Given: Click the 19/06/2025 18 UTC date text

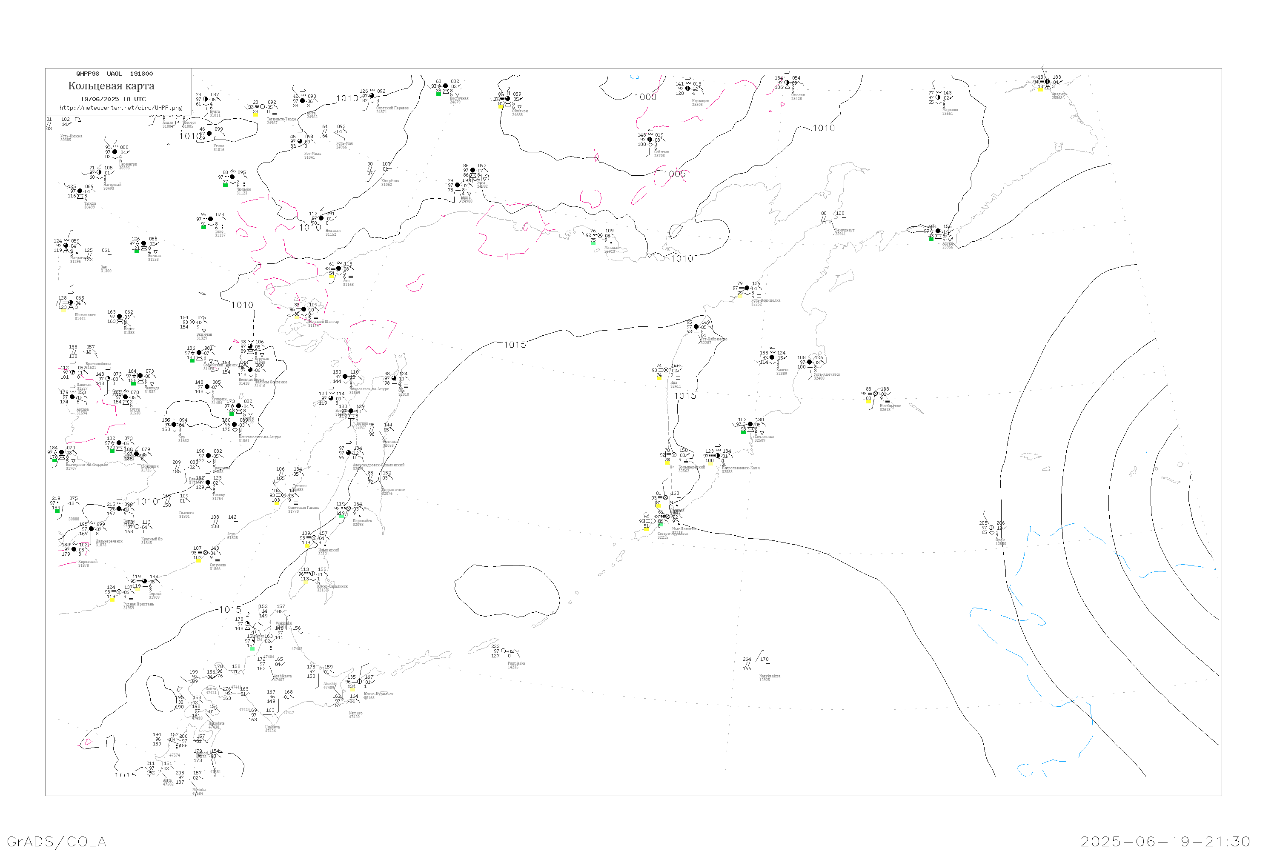Looking at the screenshot, I should point(113,99).
